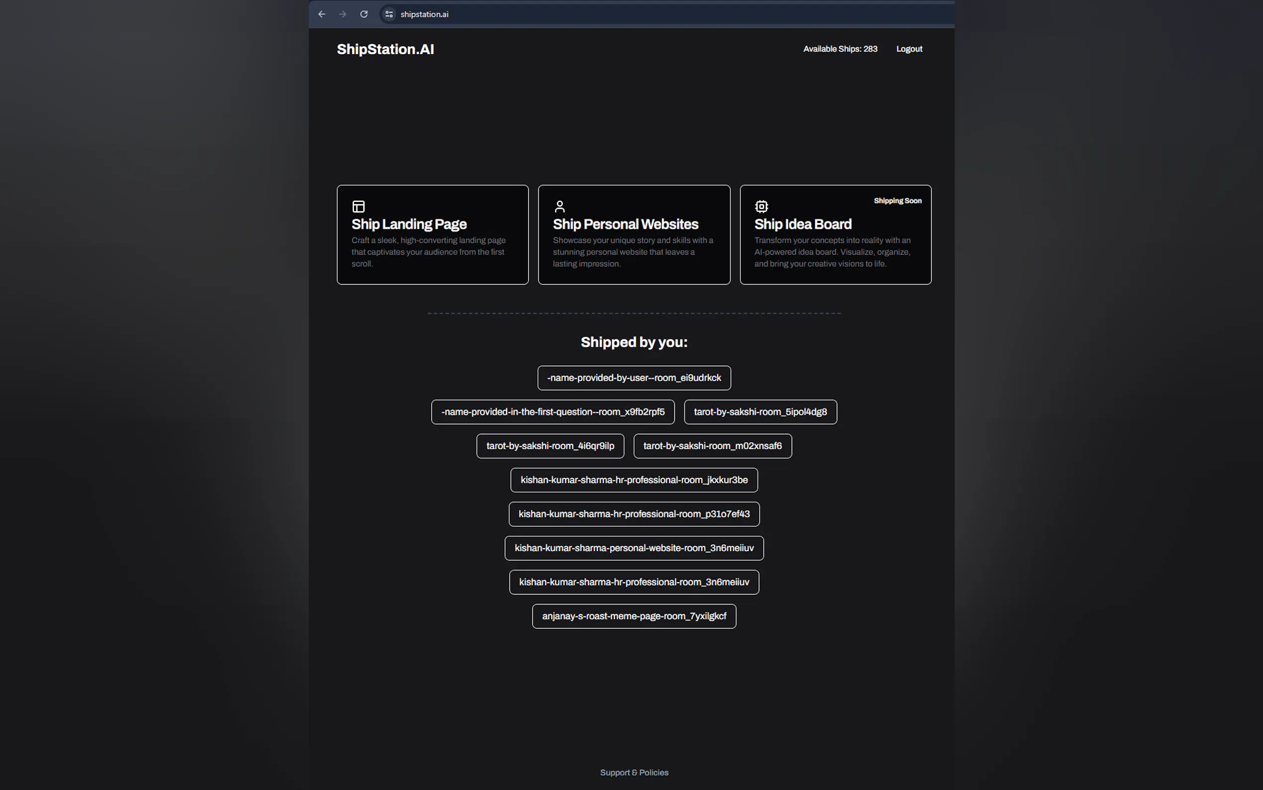Open tarot-by-sakshi-room_m02xnsaf6 project

click(x=712, y=446)
